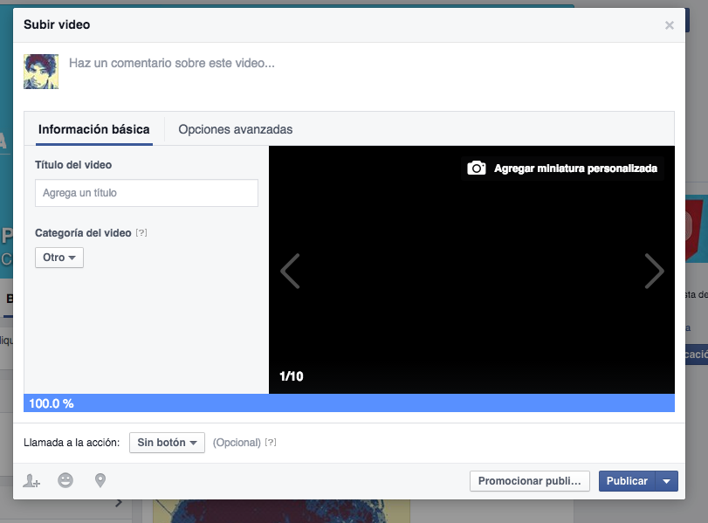The image size is (708, 523).
Task: Click the blue upload progress bar
Action: 349,403
